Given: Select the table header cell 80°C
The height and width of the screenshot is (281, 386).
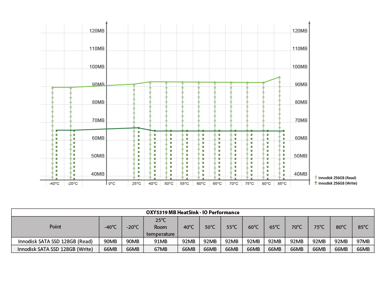Looking at the screenshot, I should pos(341,227).
